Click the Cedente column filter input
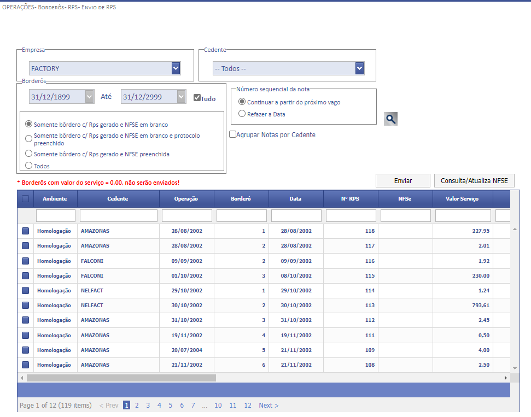Screen dimensions: 531x417 118,215
